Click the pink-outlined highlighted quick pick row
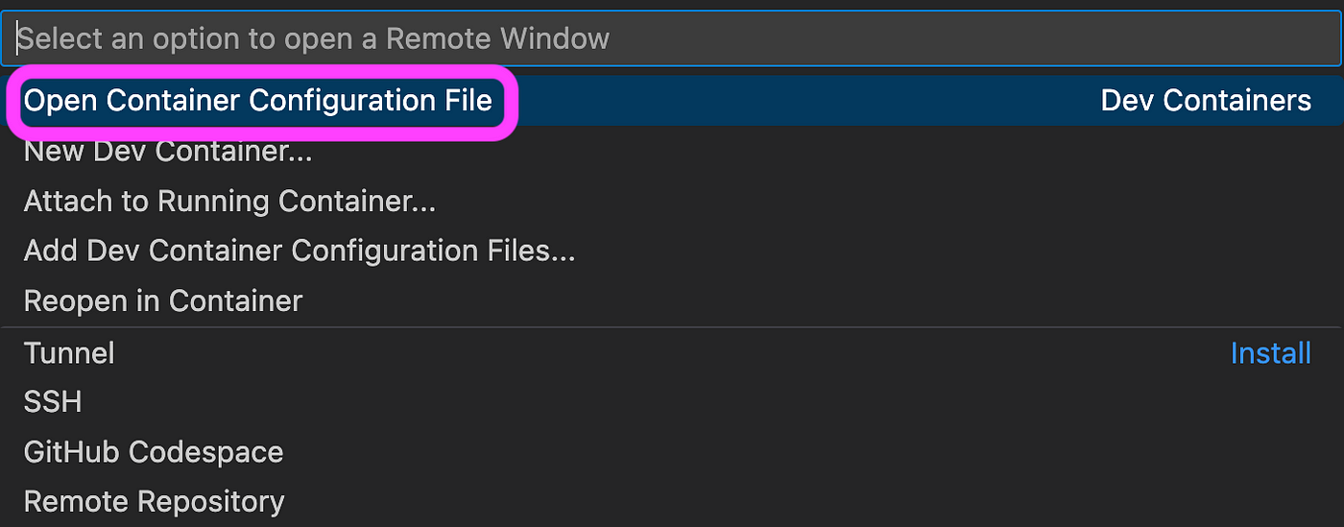Image resolution: width=1344 pixels, height=527 pixels. point(671,101)
